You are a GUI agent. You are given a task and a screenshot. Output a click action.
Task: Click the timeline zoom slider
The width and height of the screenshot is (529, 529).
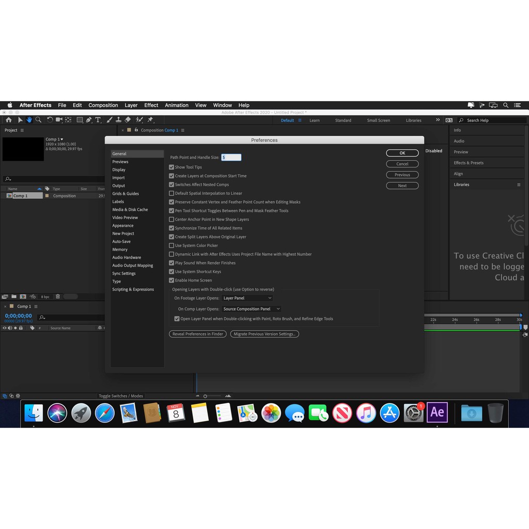(x=212, y=396)
